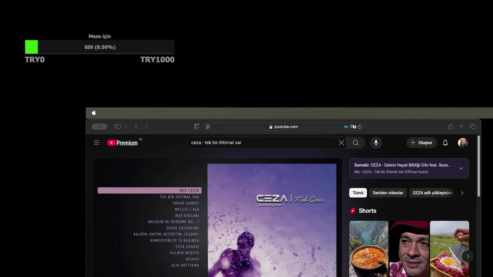Open the man in red hat Shorts thumbnail
This screenshot has width=493, height=277.
409,249
